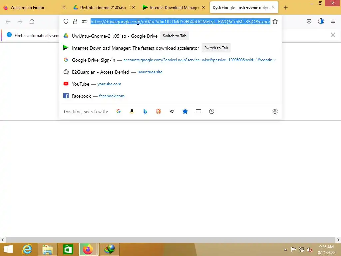This screenshot has height=256, width=341.
Task: Close the Internet Download Manager tab
Action: [203, 7]
